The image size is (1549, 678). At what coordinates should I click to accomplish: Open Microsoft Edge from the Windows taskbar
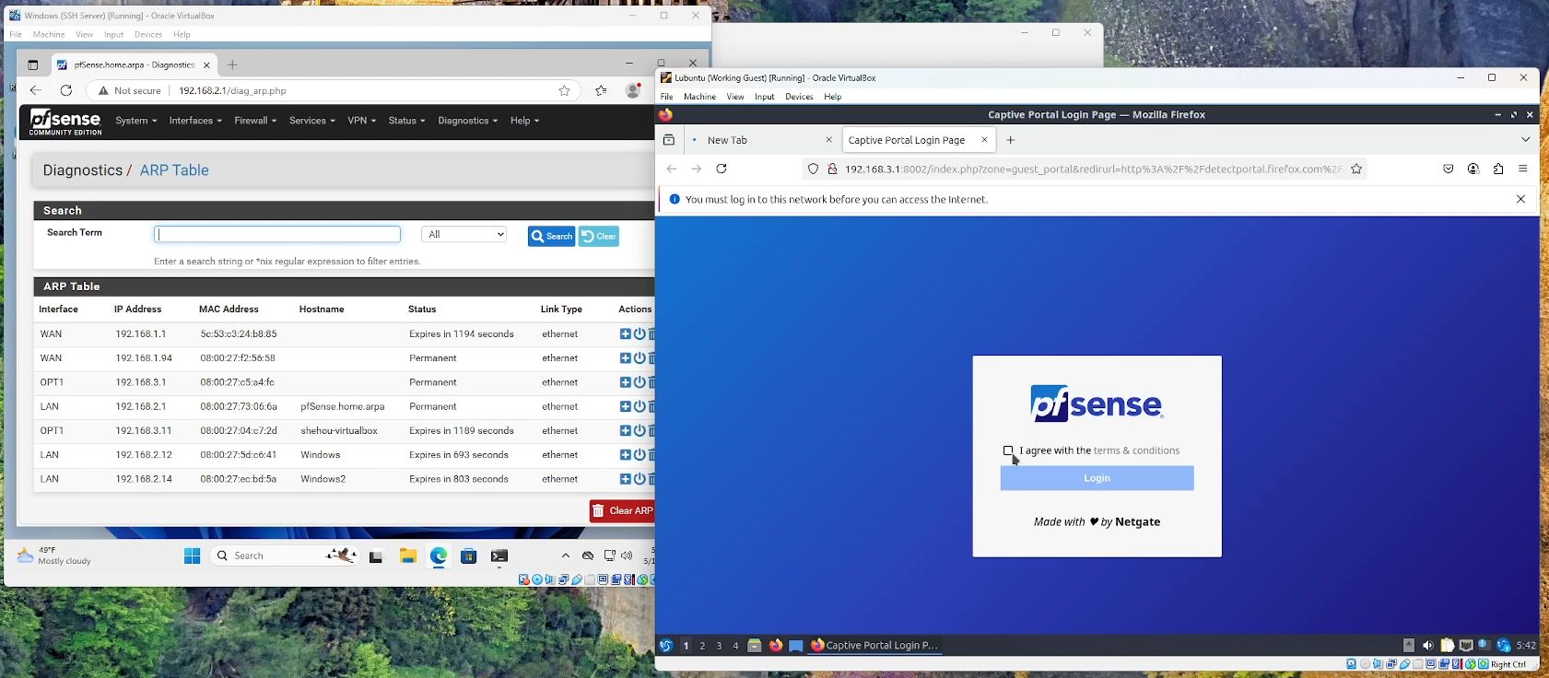(x=439, y=555)
